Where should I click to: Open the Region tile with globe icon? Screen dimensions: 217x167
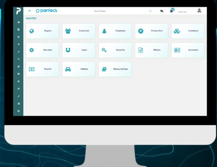(x=42, y=31)
